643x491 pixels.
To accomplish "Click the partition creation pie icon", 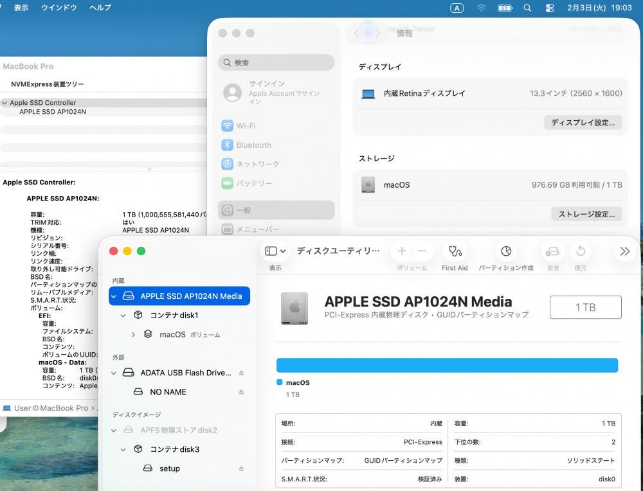I will tap(506, 251).
